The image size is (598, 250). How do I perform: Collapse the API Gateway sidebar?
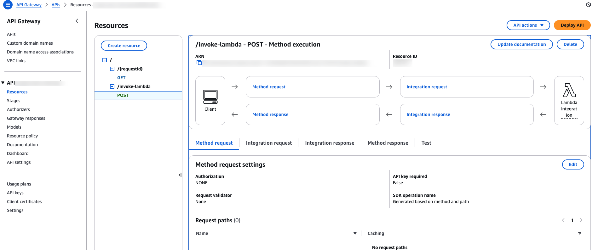click(77, 21)
